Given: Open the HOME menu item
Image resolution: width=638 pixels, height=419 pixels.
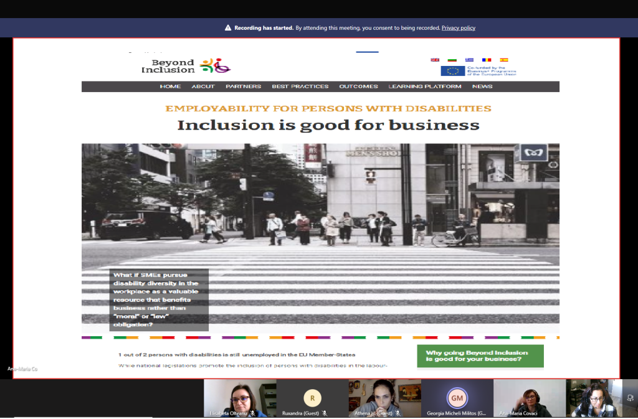Looking at the screenshot, I should pos(170,87).
